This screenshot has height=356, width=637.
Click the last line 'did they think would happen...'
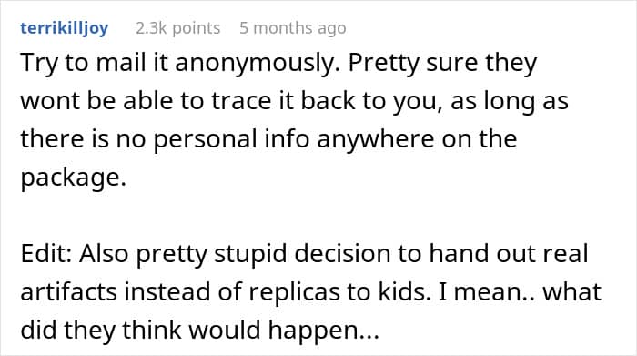[200, 331]
